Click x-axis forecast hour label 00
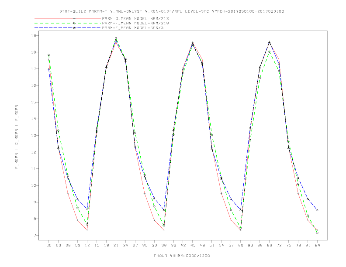The width and height of the screenshot is (346, 267). (x=49, y=245)
